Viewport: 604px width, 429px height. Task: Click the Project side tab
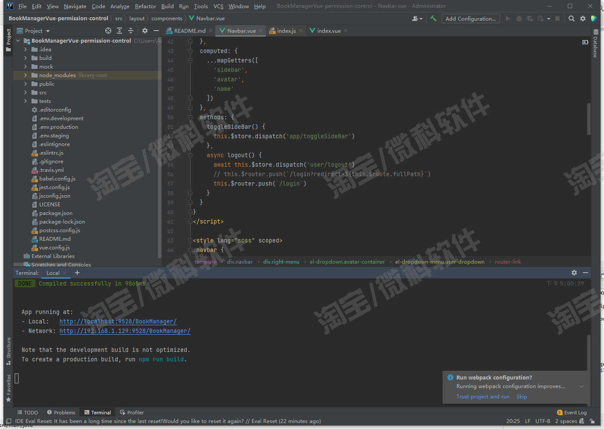click(8, 40)
